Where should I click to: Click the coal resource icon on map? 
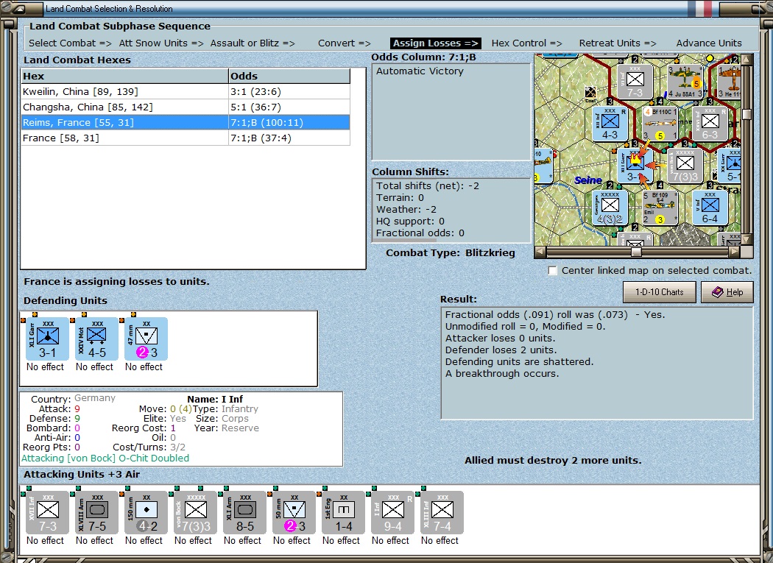tap(590, 93)
